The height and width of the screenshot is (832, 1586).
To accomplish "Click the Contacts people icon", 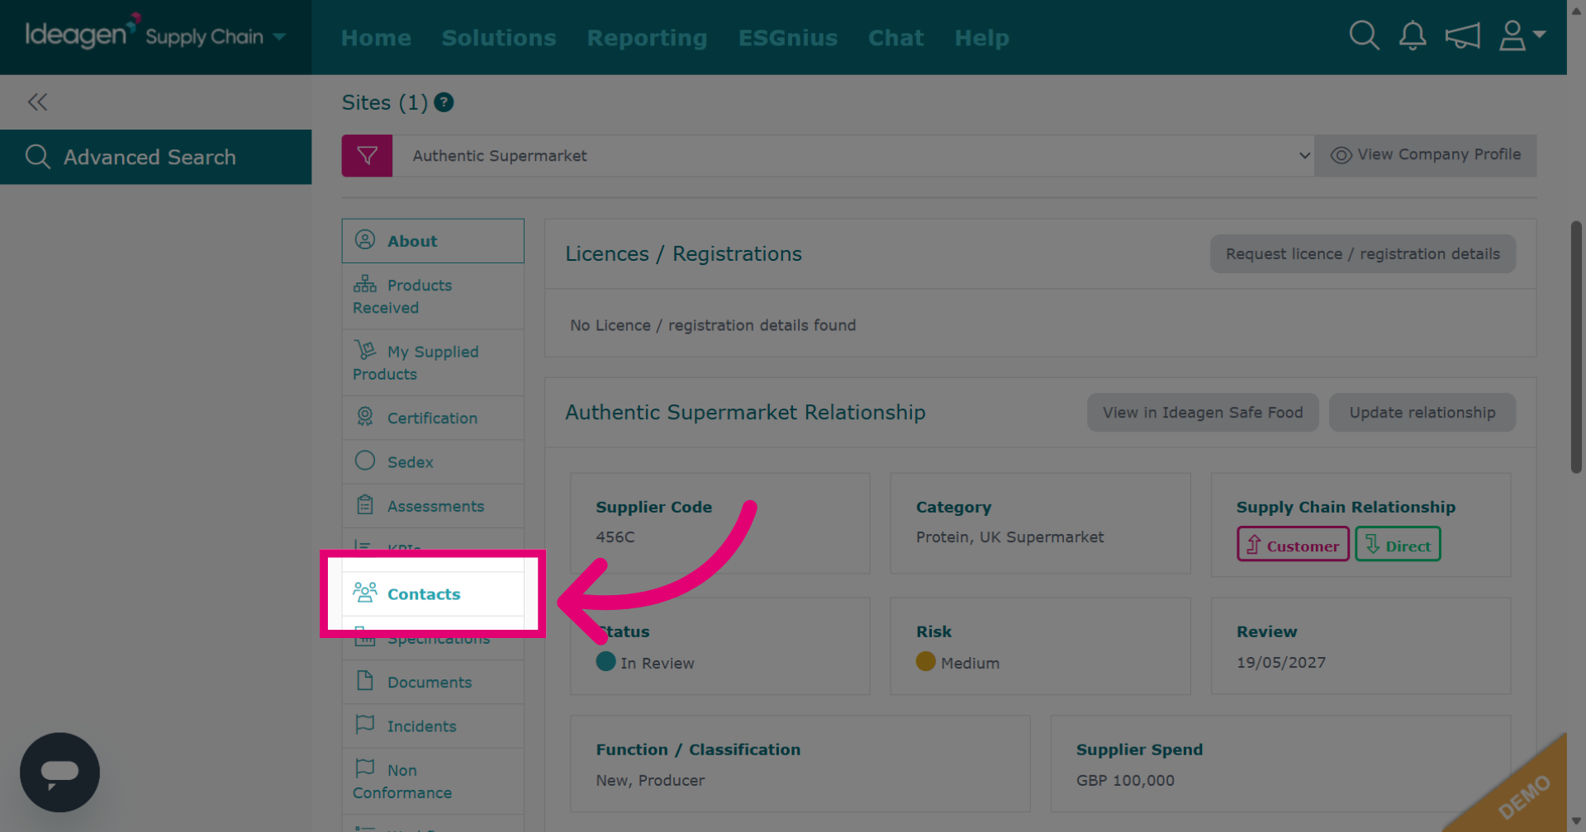I will (365, 593).
